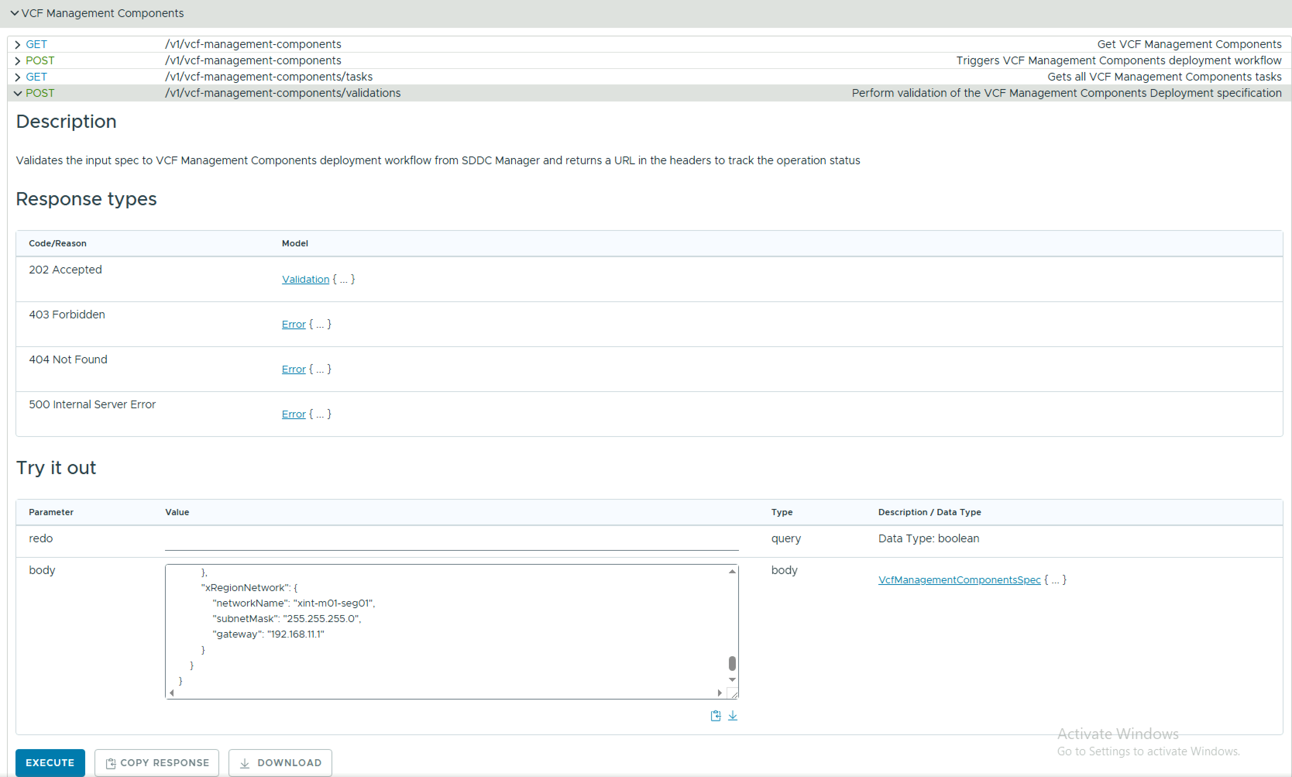Open the VcfManagementComponentsSpec data type link
The image size is (1292, 777).
(959, 579)
